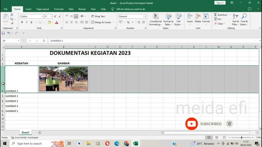Apply Percent Style icon
This screenshot has width=262, height=147.
coord(128,22)
